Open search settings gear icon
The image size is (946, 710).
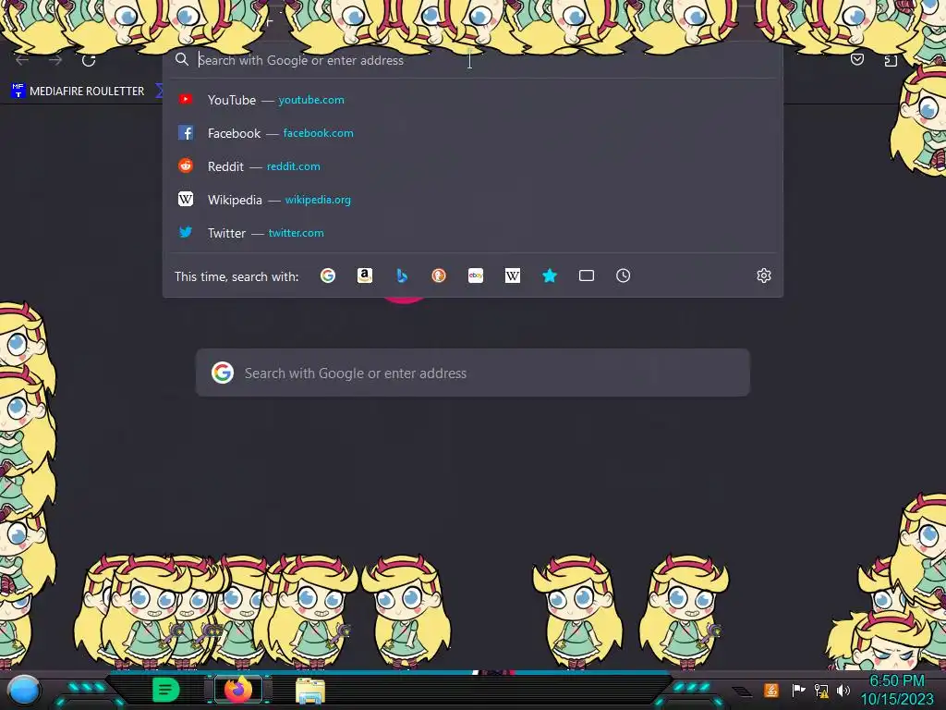coord(764,275)
